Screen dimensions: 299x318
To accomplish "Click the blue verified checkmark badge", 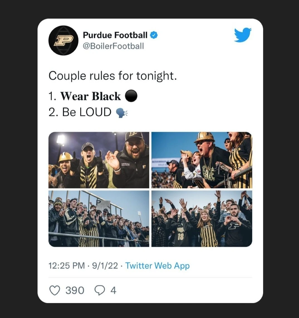I will (154, 35).
